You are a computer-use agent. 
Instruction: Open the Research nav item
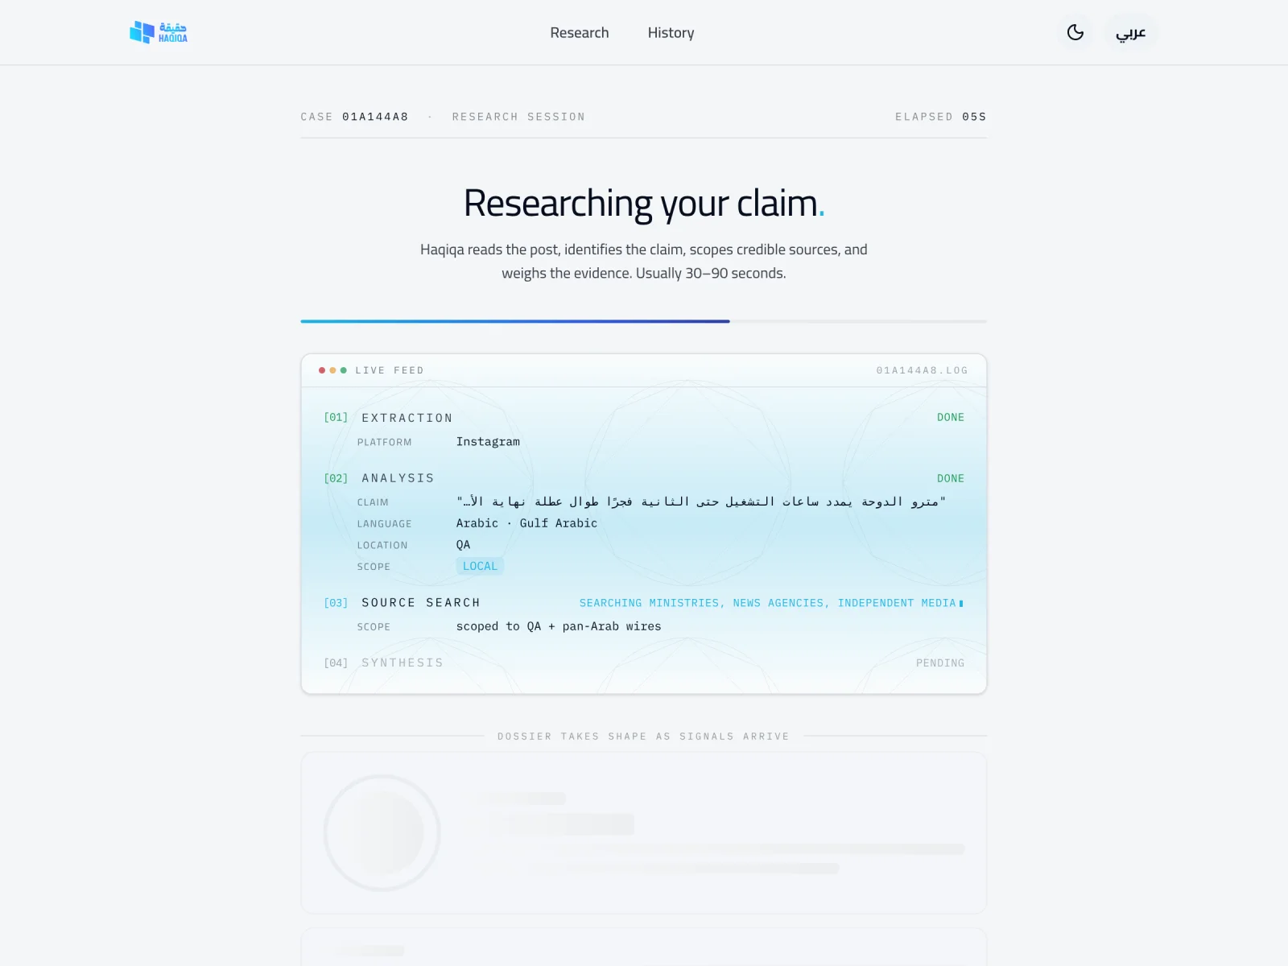pyautogui.click(x=580, y=33)
